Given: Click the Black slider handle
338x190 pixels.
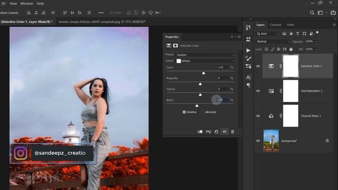Looking at the screenshot, I should [197, 106].
